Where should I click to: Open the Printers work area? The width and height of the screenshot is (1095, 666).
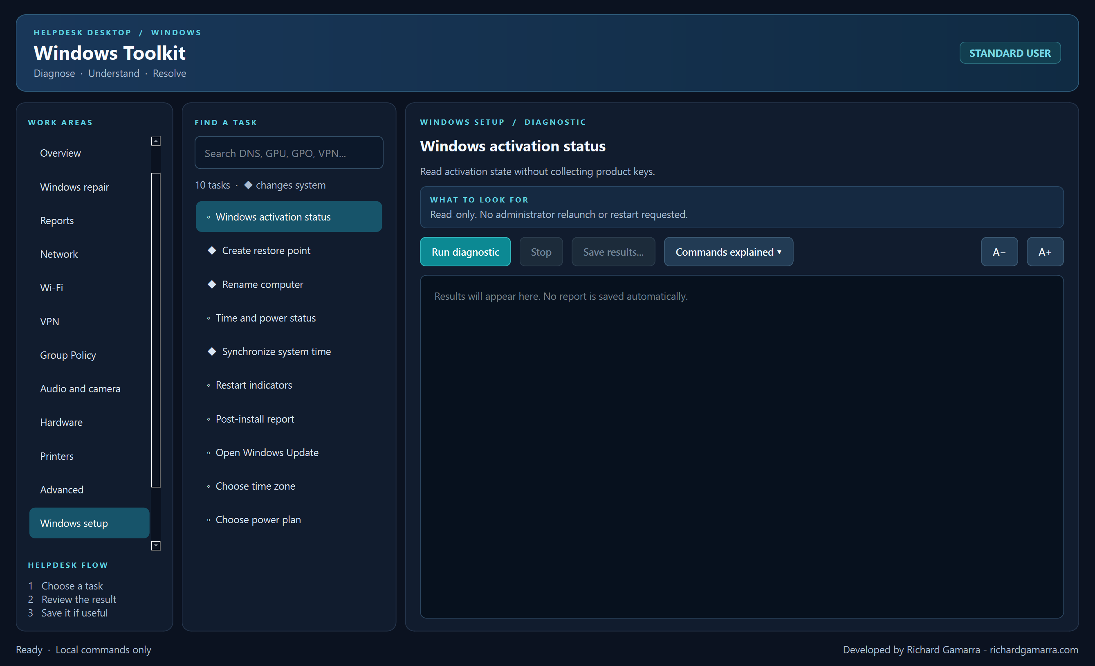point(89,456)
